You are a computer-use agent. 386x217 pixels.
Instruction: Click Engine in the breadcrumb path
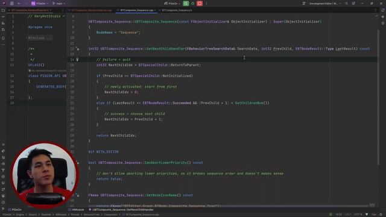[20, 215]
